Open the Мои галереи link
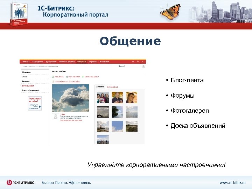The image size is (252, 189). (x=74, y=77)
